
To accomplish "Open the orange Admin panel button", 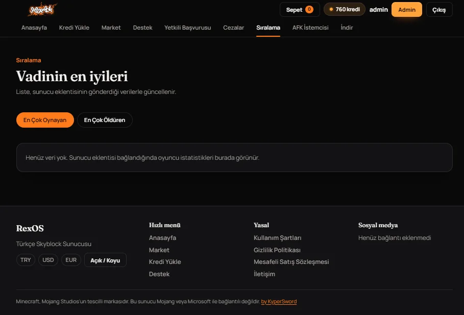I will click(x=407, y=10).
